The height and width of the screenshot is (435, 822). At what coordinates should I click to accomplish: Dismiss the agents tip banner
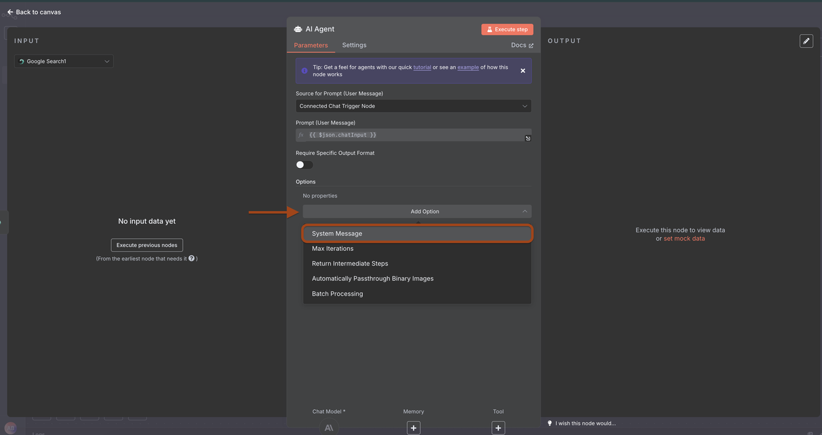(x=523, y=71)
